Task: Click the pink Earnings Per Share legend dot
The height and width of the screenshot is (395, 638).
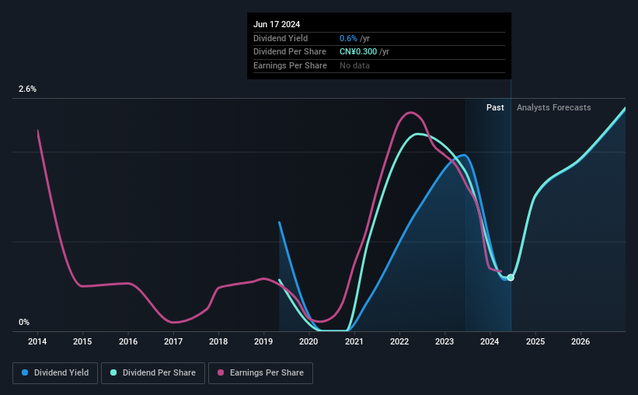Action: (221, 372)
